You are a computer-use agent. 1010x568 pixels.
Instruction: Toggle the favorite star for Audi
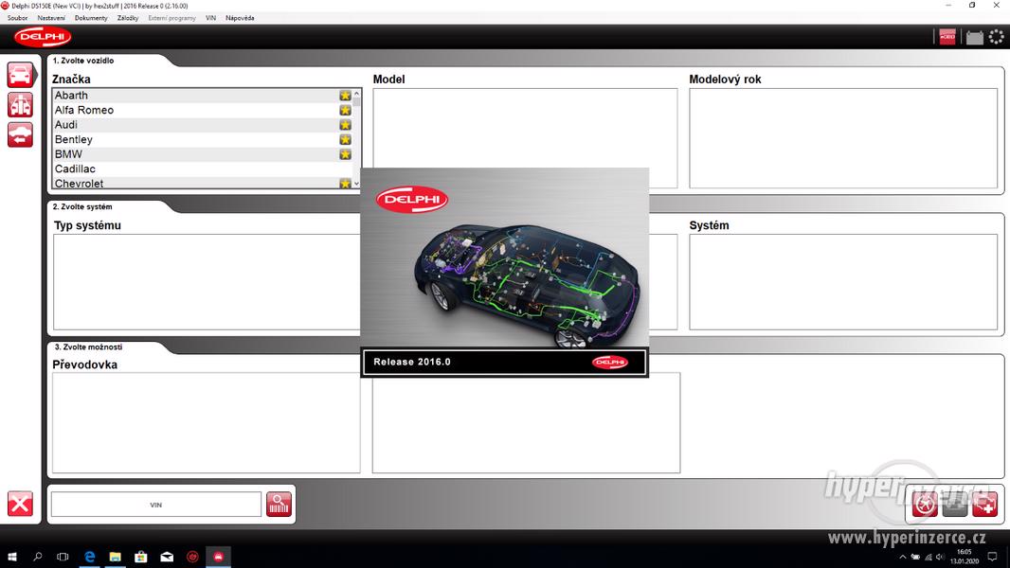click(345, 125)
